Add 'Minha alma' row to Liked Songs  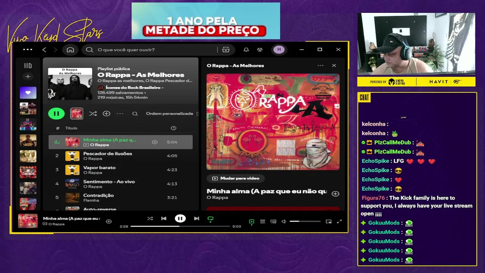point(155,142)
